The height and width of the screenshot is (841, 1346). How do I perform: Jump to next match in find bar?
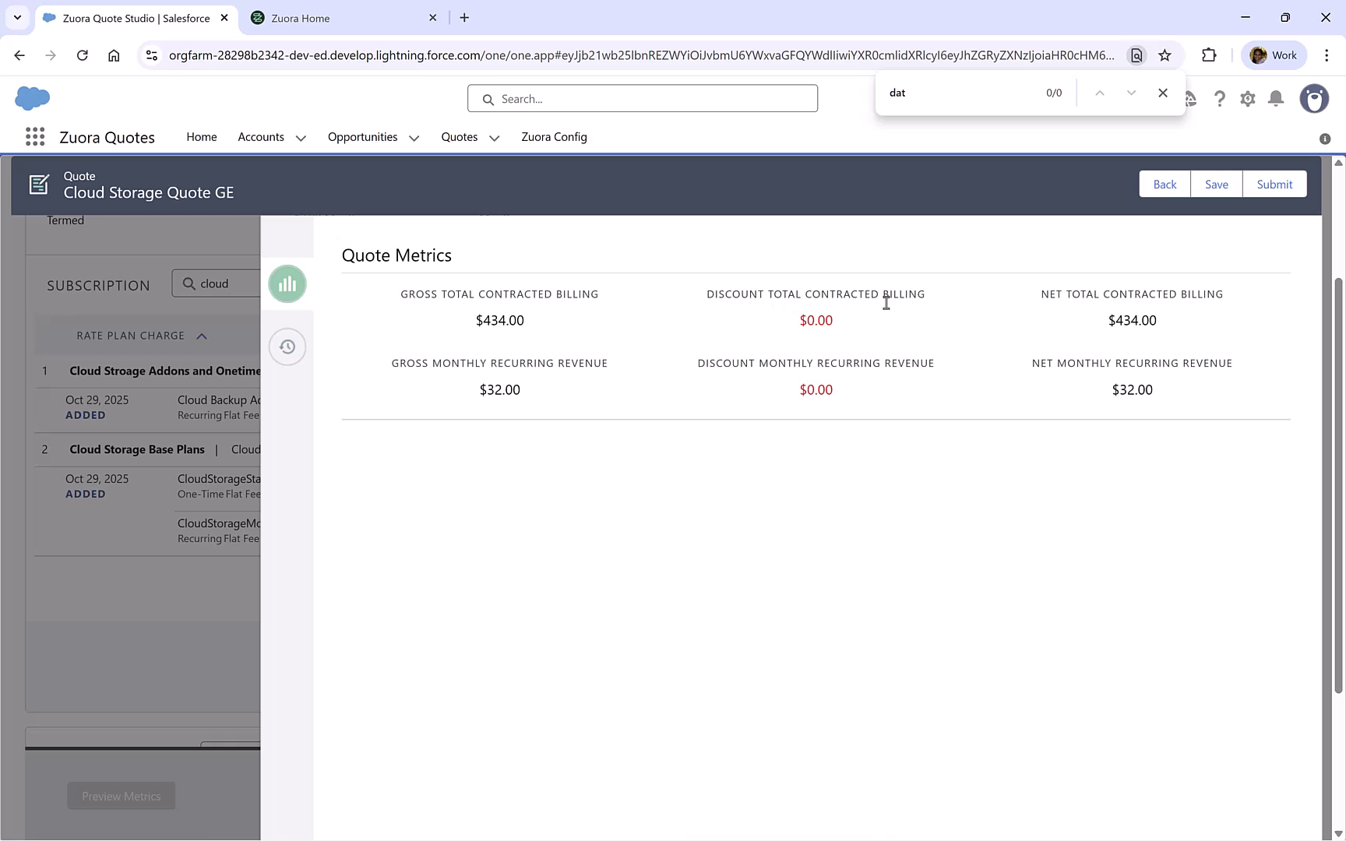point(1131,92)
